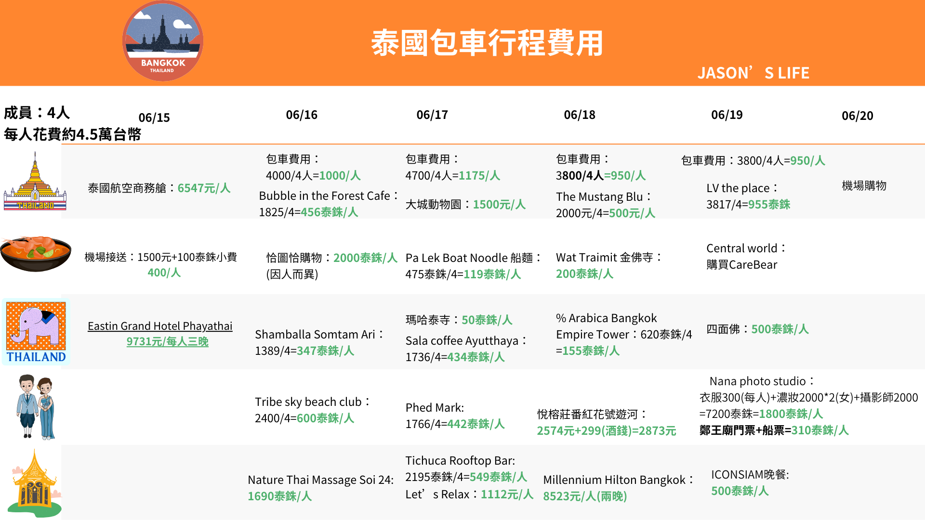Click the 9731元/每人三晚 hotel price link

pyautogui.click(x=167, y=341)
